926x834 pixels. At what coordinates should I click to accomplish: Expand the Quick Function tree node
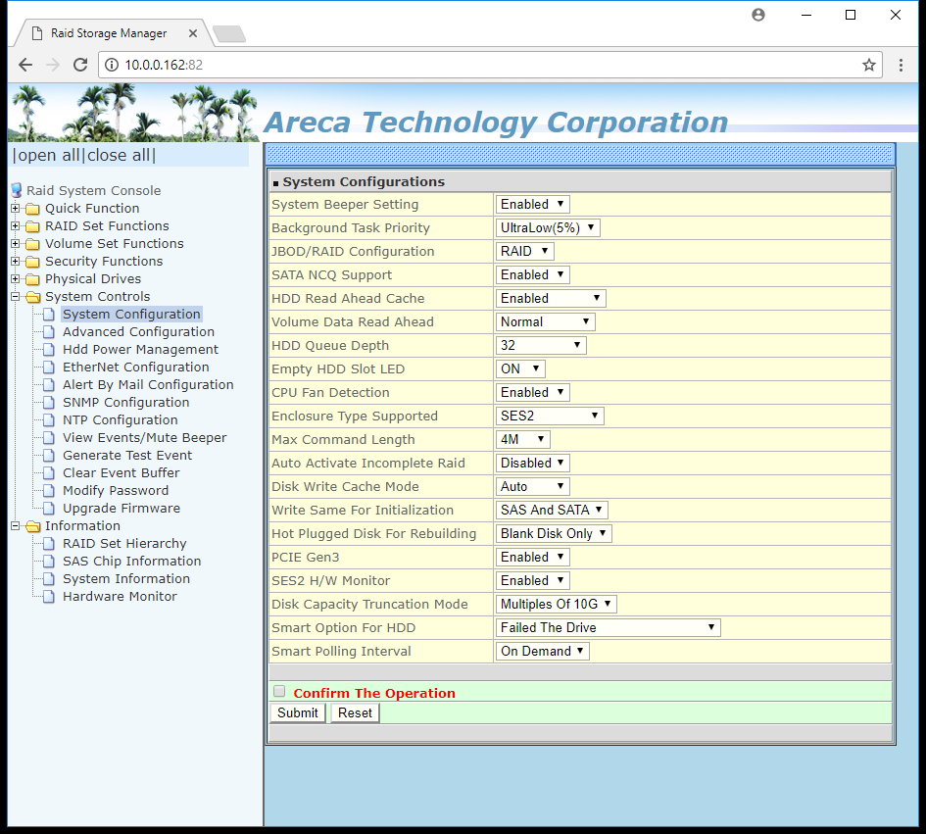pos(16,208)
